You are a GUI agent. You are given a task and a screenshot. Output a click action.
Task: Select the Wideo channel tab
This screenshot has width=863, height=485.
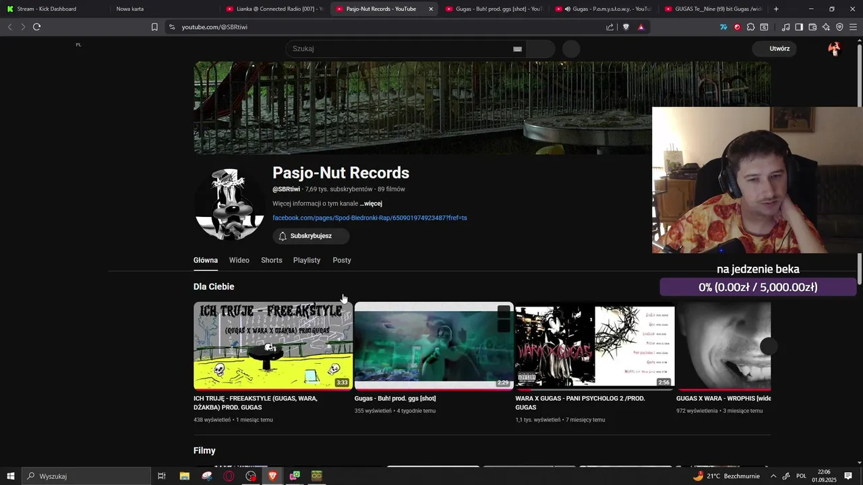click(239, 260)
